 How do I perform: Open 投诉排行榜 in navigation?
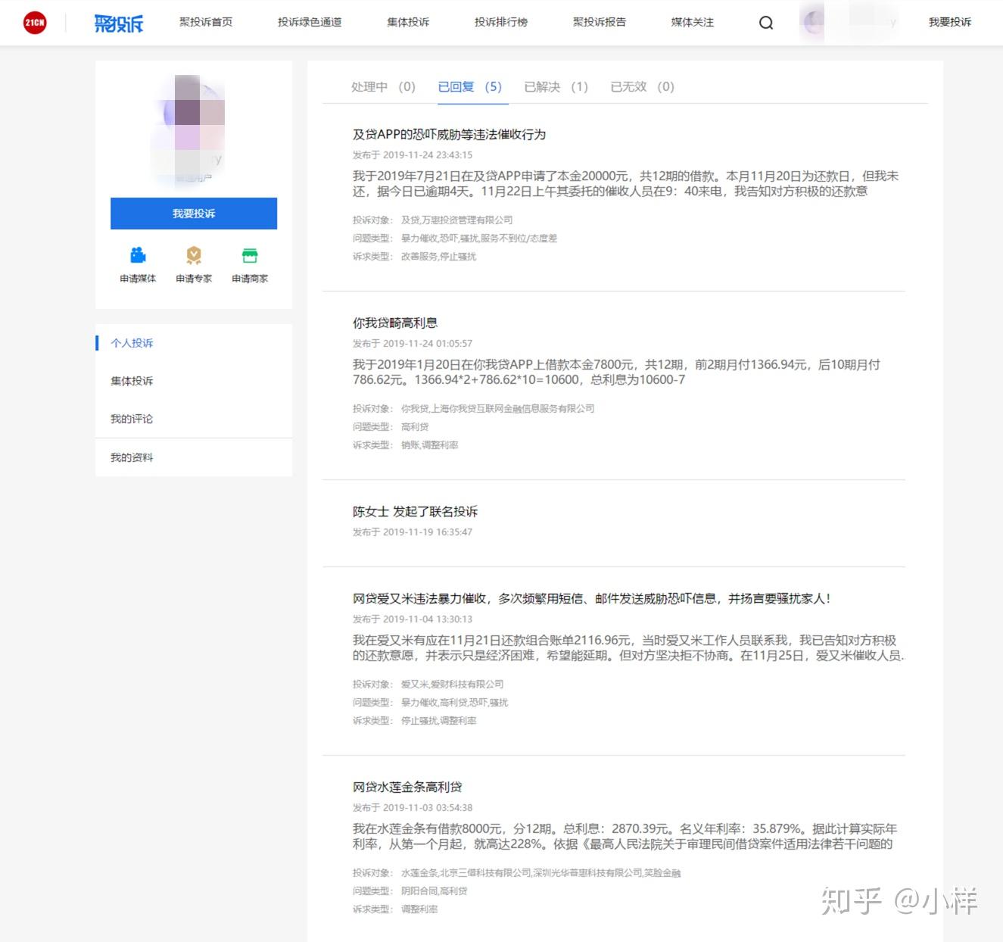point(501,23)
